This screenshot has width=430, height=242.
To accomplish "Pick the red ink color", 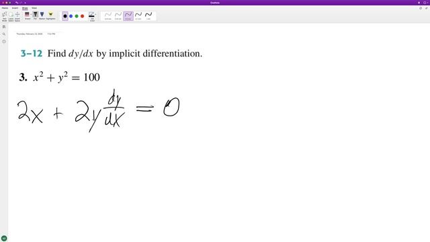I will (x=82, y=16).
